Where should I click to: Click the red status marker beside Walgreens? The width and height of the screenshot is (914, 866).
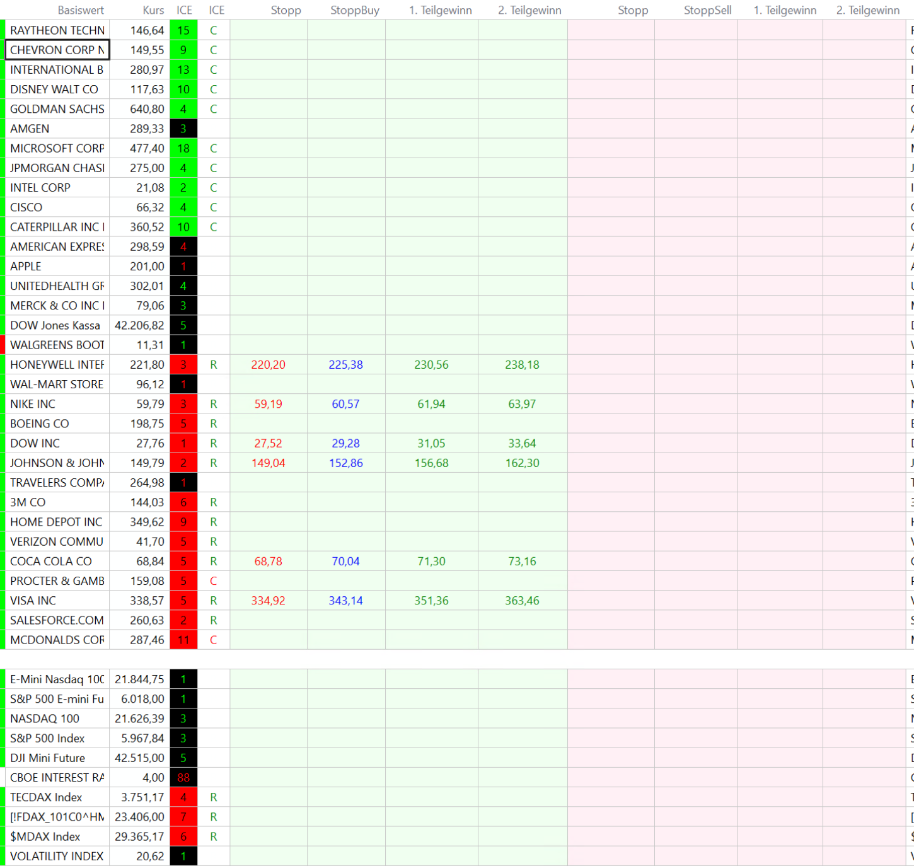3,345
